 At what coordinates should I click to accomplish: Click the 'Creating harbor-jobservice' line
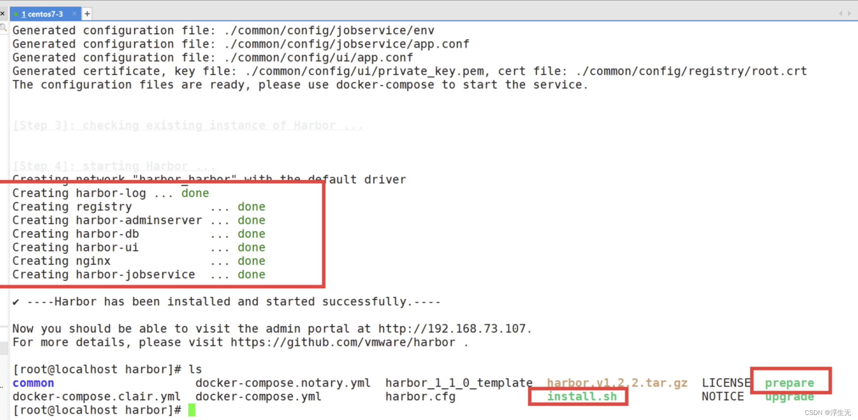coord(139,275)
